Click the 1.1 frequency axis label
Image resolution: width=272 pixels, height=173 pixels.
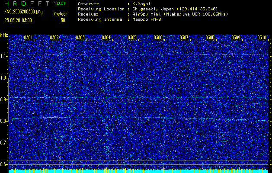3,56
